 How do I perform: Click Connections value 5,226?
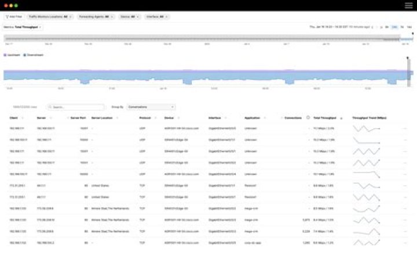click(306, 232)
